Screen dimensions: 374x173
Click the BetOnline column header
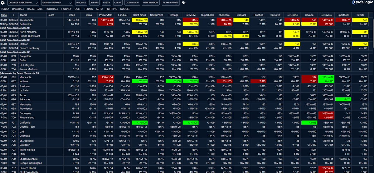[292, 15]
